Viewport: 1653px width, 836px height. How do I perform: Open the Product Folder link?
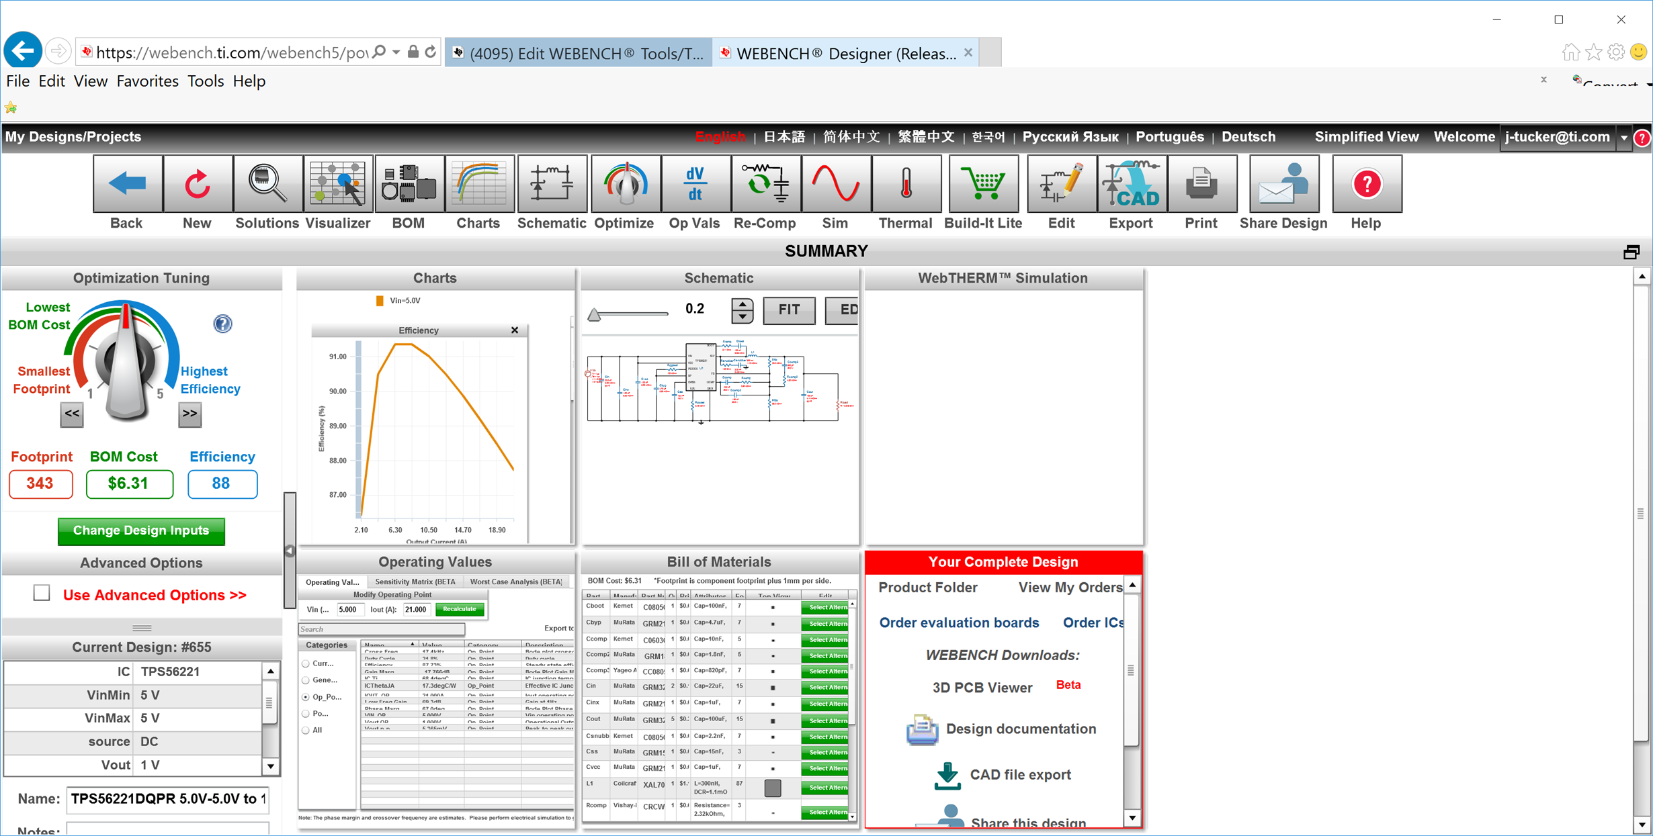click(928, 588)
